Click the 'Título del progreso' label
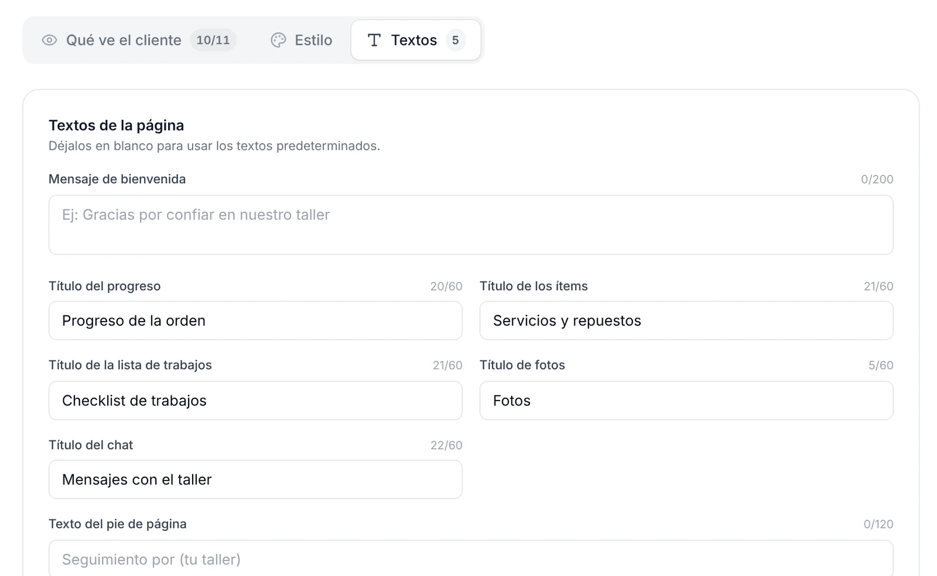The width and height of the screenshot is (937, 576). coord(104,286)
